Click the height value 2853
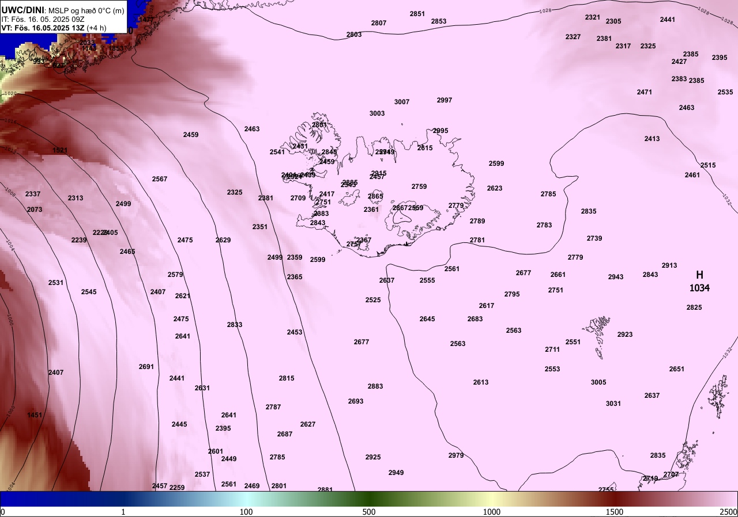 point(439,21)
